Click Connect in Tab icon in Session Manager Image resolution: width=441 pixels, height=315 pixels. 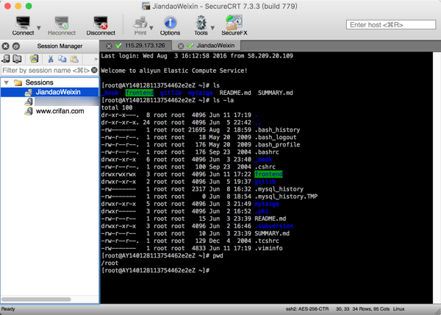(17, 59)
